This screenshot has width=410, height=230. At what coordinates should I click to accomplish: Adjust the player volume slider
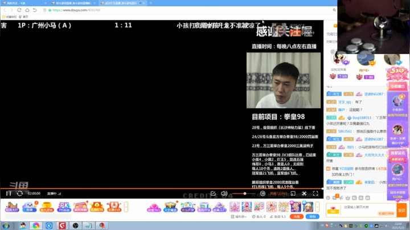coord(244,194)
